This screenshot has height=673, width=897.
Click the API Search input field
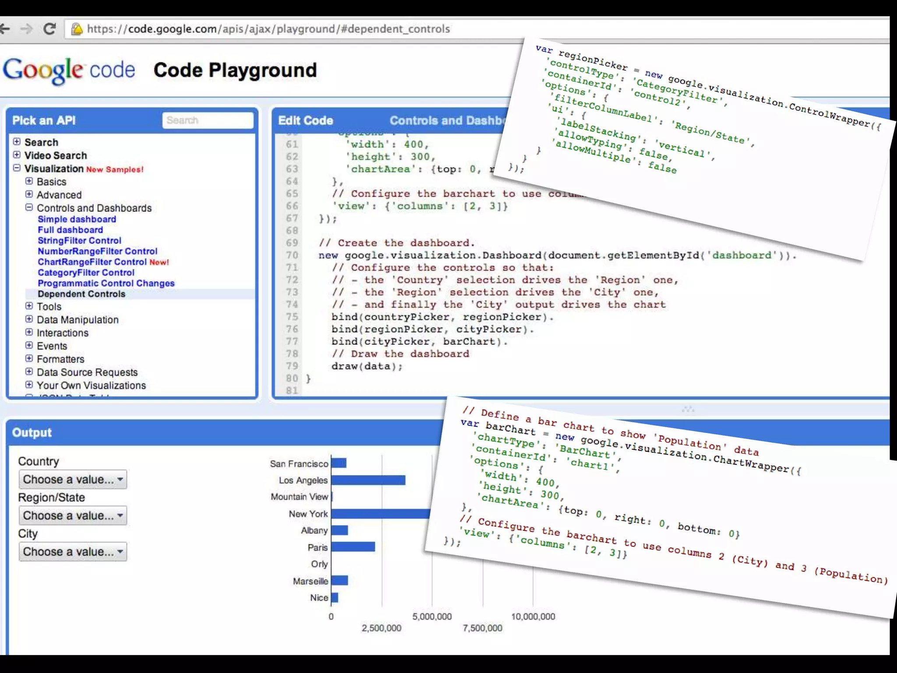tap(208, 120)
